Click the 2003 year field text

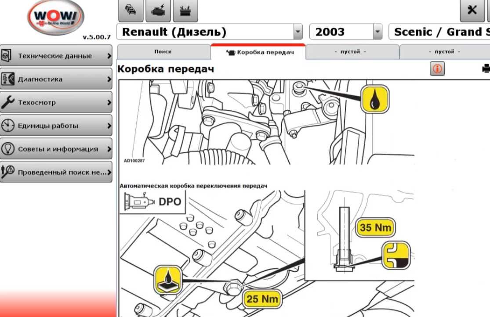[330, 32]
